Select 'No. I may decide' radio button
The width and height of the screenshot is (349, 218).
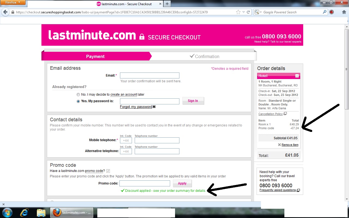pyautogui.click(x=78, y=95)
